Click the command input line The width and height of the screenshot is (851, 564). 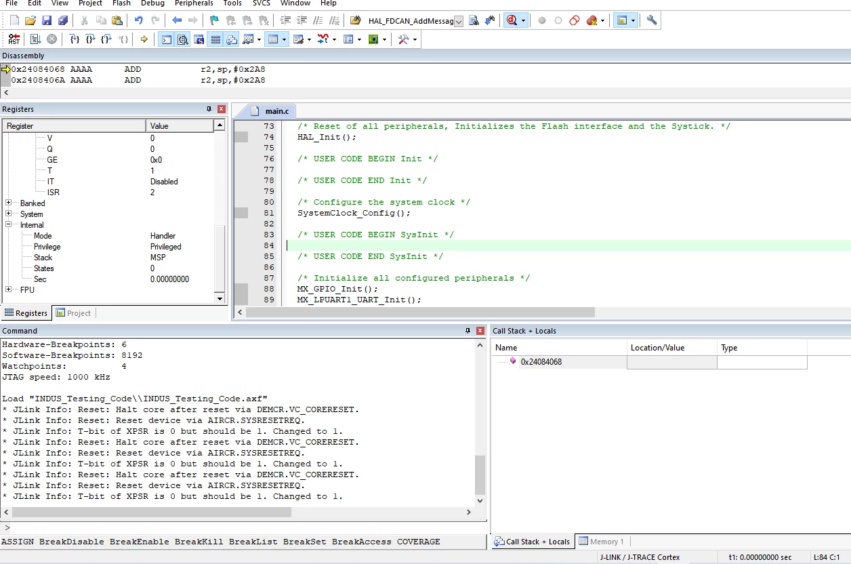[244, 527]
